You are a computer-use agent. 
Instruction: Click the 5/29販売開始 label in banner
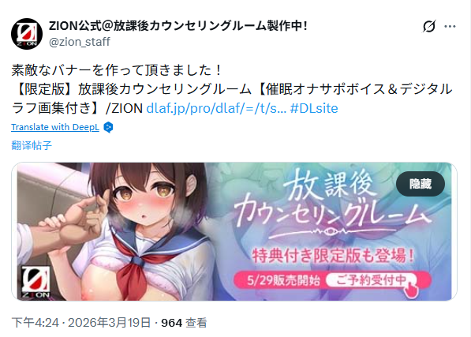coord(283,280)
